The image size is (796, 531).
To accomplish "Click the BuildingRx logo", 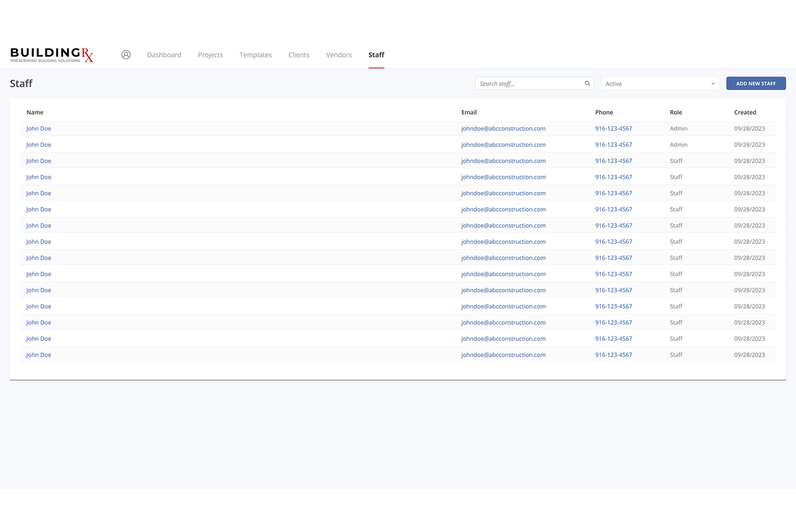I will coord(52,55).
